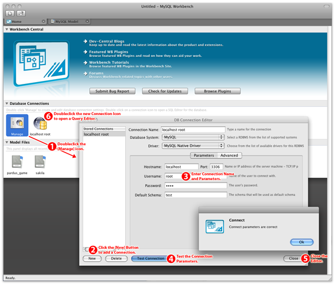335x284 pixels.
Task: Click the Hostname field
Action: click(x=182, y=167)
